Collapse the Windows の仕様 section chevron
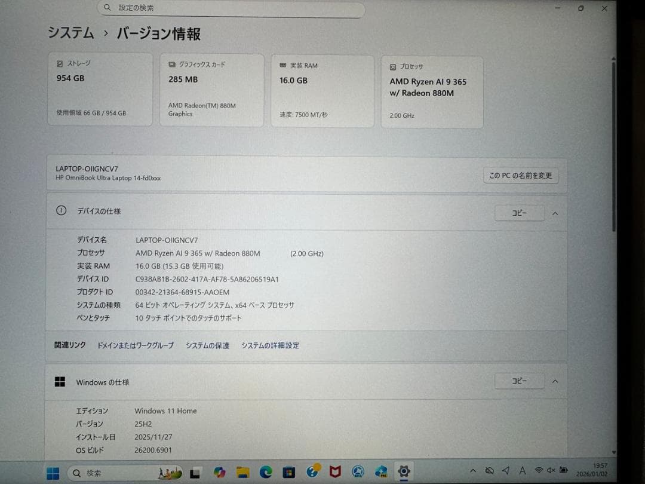This screenshot has height=484, width=645. (x=555, y=381)
